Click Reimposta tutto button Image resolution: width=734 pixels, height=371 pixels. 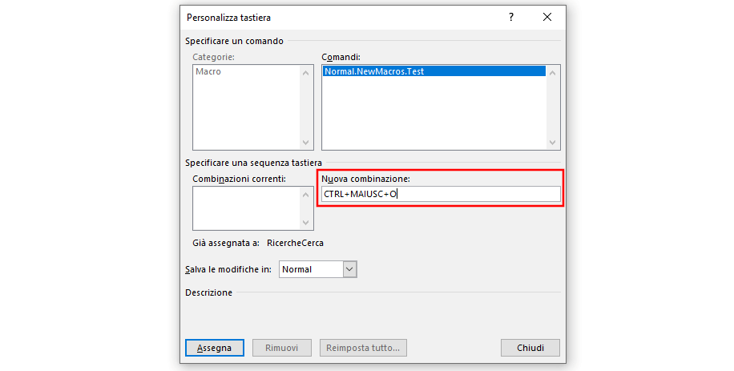tap(363, 348)
